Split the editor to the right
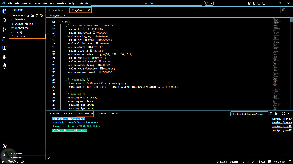The height and width of the screenshot is (164, 293). click(x=284, y=10)
